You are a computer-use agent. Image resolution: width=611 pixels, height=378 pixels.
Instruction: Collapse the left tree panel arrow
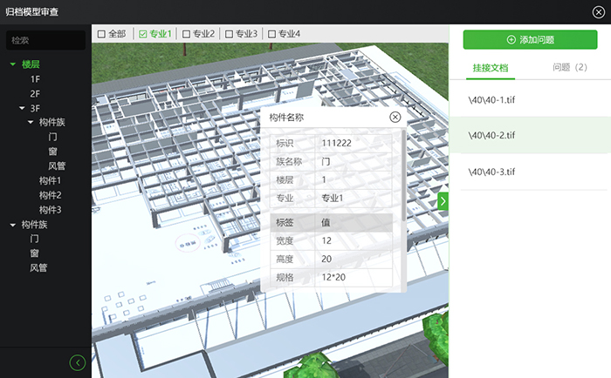click(x=78, y=362)
